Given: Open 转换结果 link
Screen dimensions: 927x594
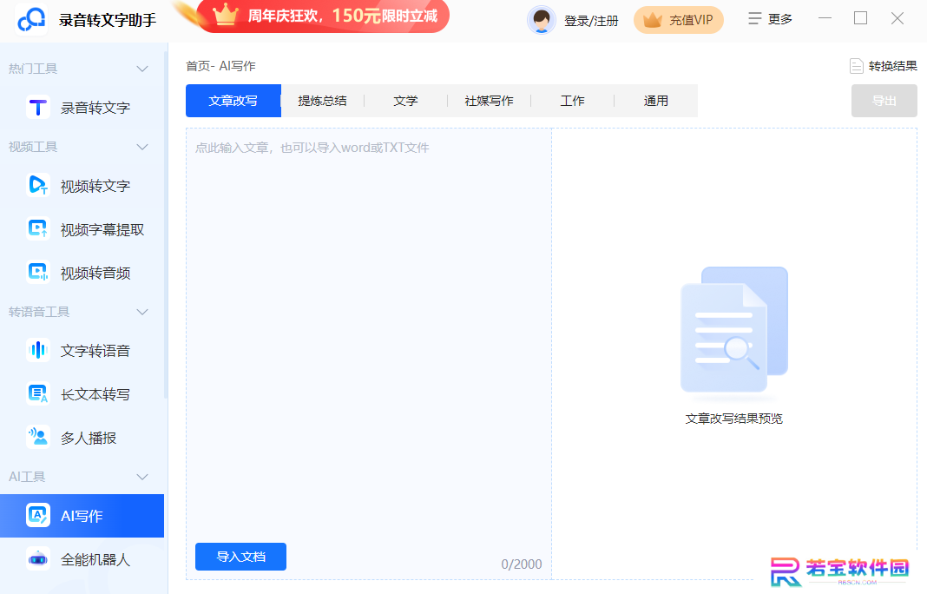Looking at the screenshot, I should click(x=892, y=66).
